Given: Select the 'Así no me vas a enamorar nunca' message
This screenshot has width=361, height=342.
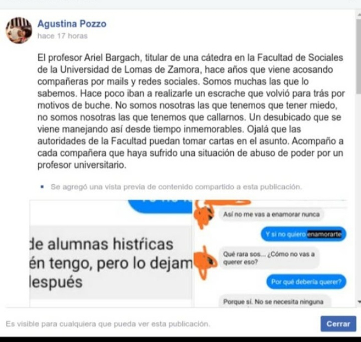Looking at the screenshot, I should coord(271,214).
